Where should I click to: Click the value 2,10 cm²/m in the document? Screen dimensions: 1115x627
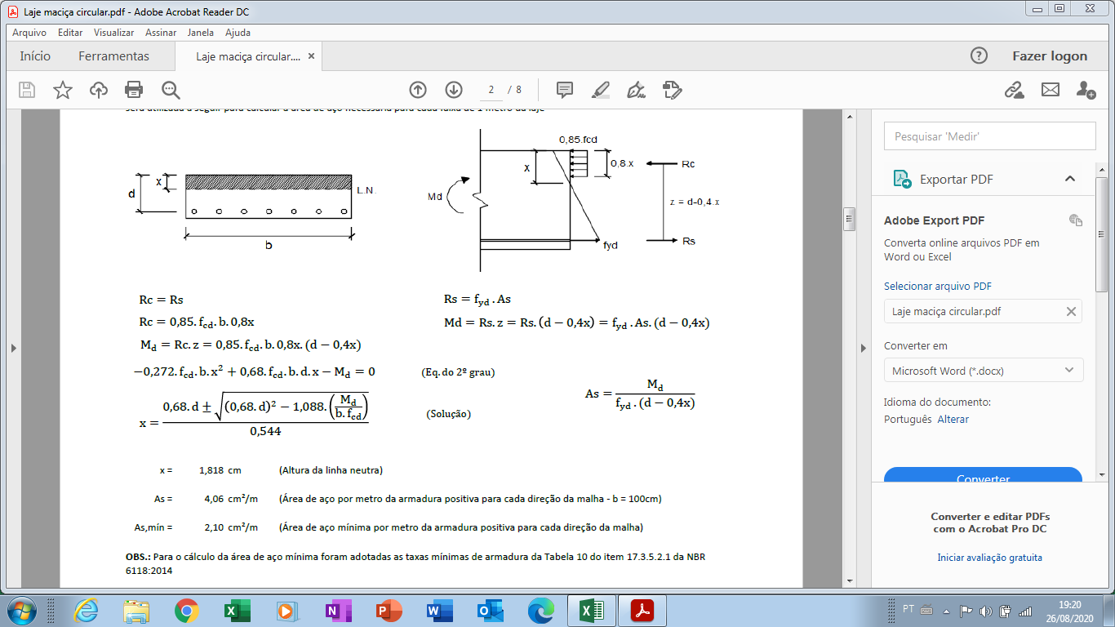coord(231,527)
